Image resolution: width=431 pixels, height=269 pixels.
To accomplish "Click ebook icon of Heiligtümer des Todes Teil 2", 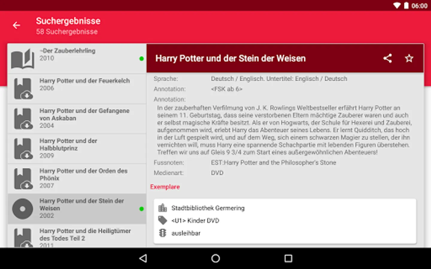I will point(23,238).
